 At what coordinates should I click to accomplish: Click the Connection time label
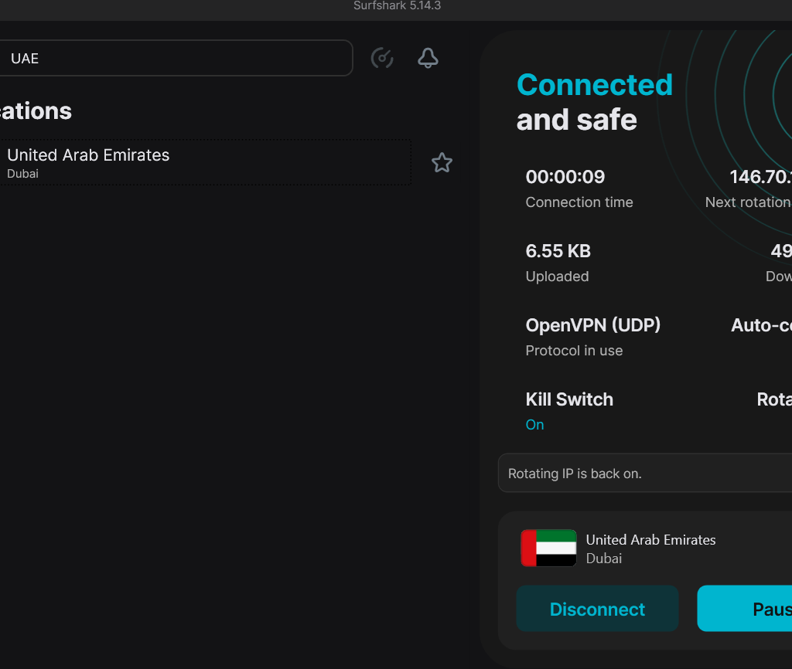click(x=579, y=202)
